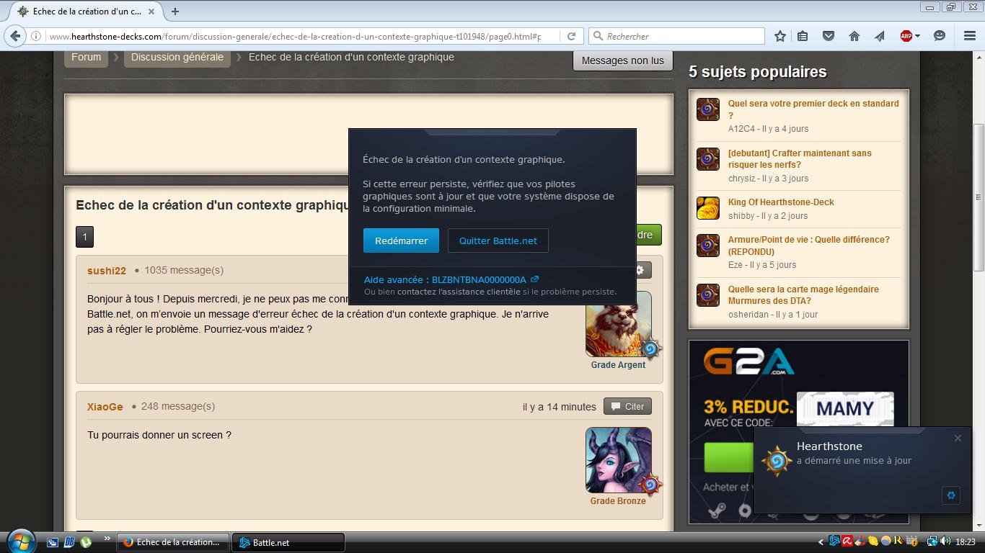Image resolution: width=985 pixels, height=553 pixels.
Task: Click the show desktop quick launch icon
Action: coord(53,542)
